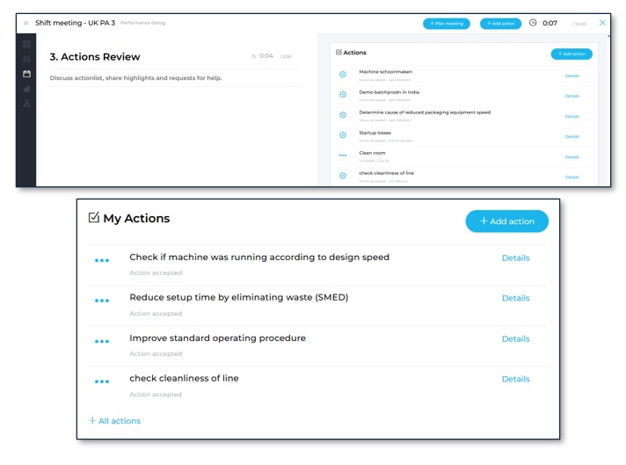
Task: Expand the All actions link
Action: 115,421
